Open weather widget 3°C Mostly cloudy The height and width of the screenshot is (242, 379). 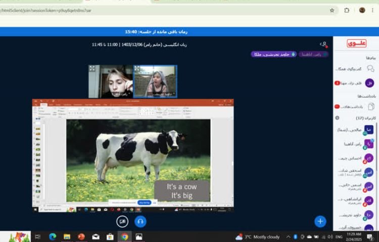coord(258,237)
